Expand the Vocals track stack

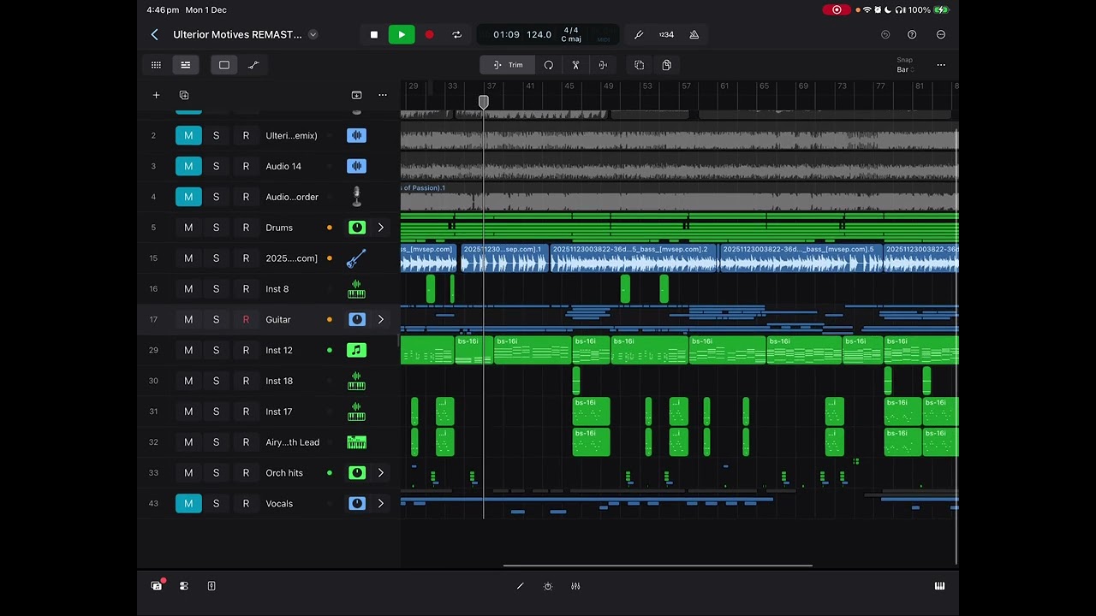[381, 503]
